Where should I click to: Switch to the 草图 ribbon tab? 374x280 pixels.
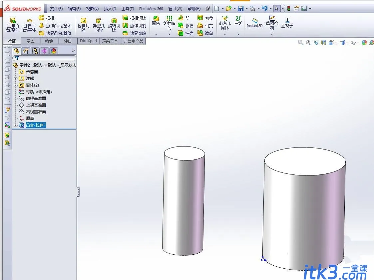point(30,41)
